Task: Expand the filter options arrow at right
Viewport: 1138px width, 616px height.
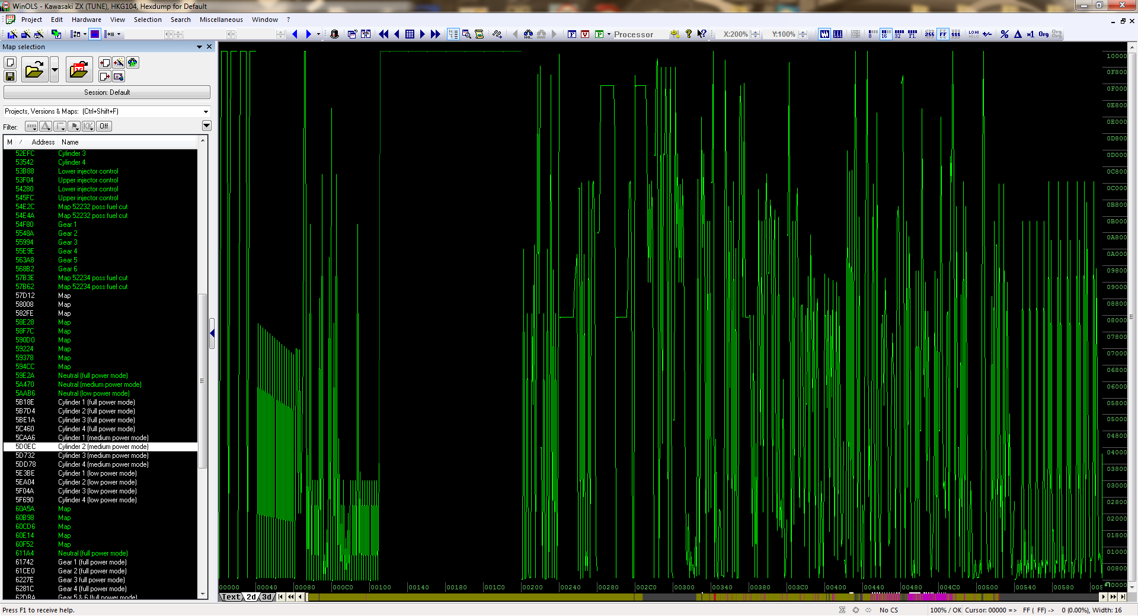Action: point(206,126)
